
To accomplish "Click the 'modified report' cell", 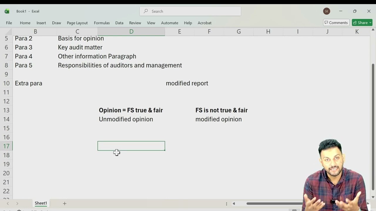I will coord(179,83).
